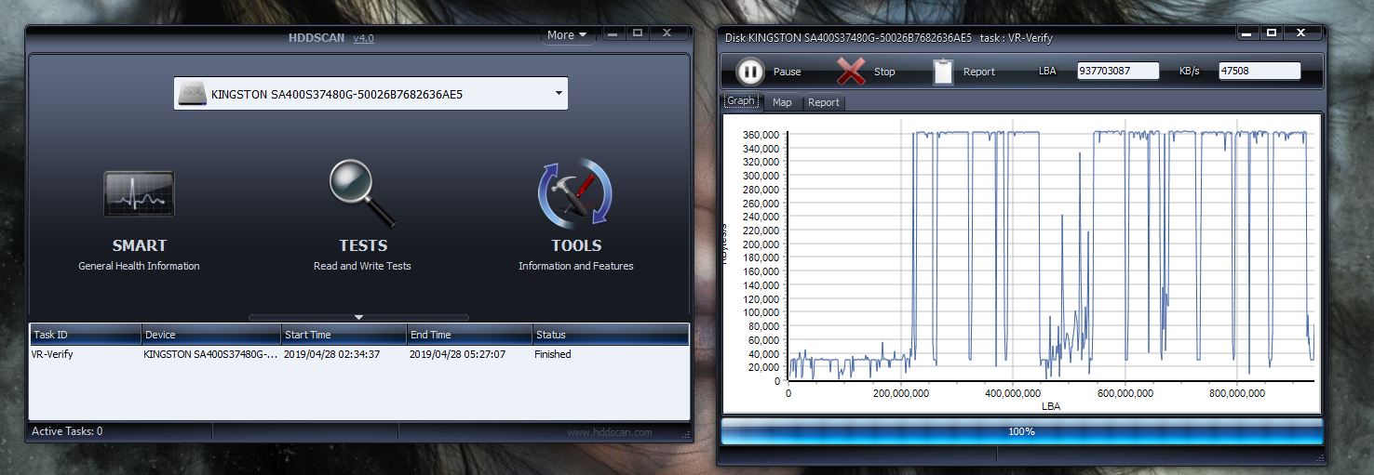The image size is (1374, 475).
Task: Select the Graph tab
Action: click(741, 101)
